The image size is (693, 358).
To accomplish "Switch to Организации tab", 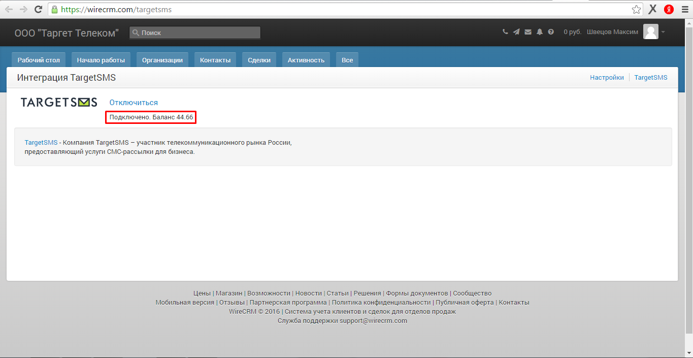I will click(x=162, y=60).
